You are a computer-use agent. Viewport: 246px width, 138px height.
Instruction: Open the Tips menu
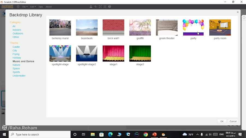(x=41, y=7)
